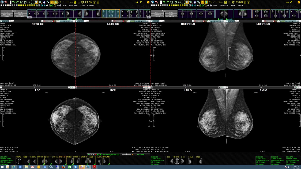Screen dimensions: 301x169
Task: Click the green DICTATION label
Action: click(141, 155)
